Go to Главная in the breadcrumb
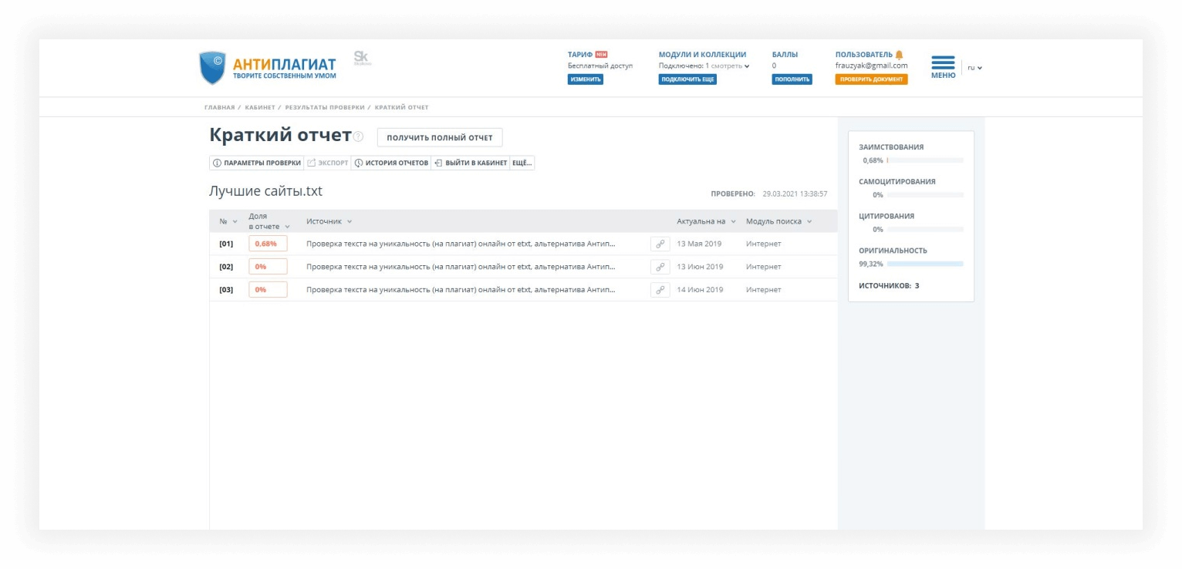 pos(219,107)
